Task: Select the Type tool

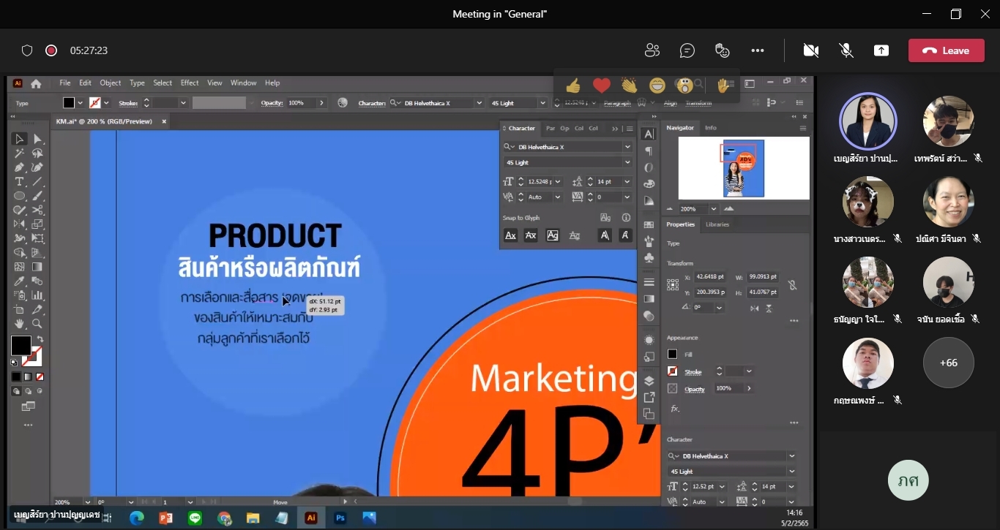Action: [x=20, y=181]
